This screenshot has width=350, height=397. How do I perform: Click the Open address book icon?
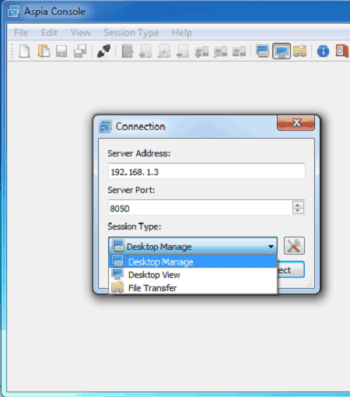(x=44, y=51)
